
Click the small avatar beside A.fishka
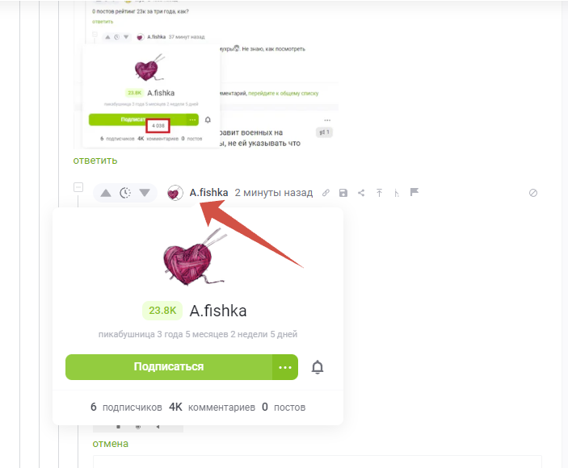[175, 193]
